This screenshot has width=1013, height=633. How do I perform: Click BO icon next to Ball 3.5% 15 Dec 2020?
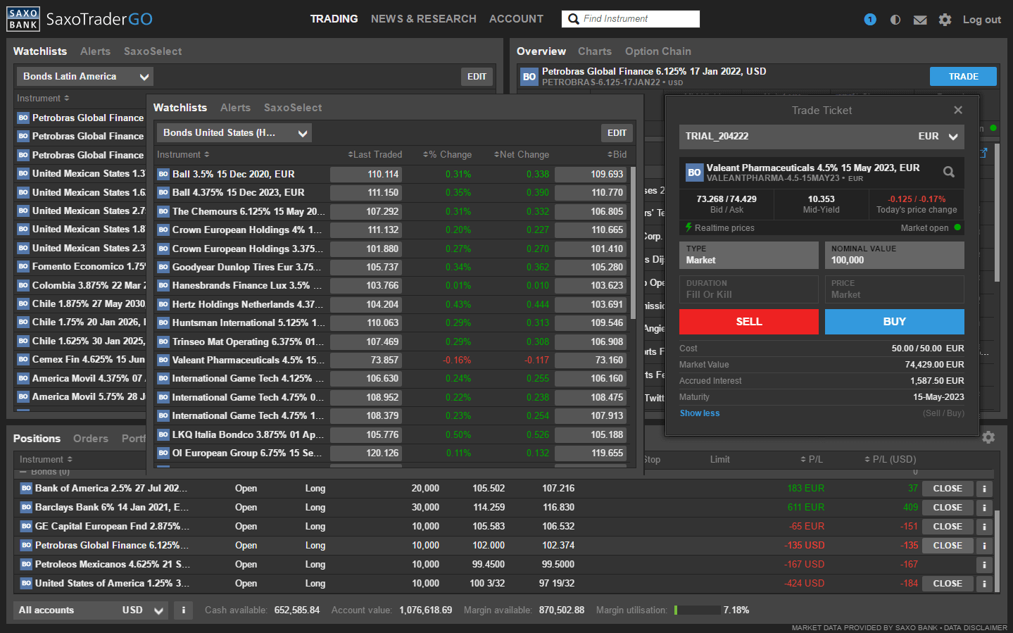point(163,174)
